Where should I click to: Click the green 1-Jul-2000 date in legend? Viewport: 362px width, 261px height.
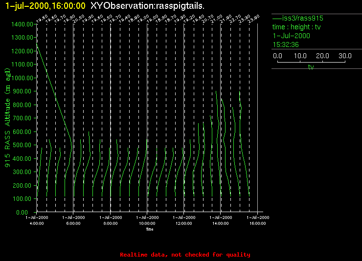292,36
